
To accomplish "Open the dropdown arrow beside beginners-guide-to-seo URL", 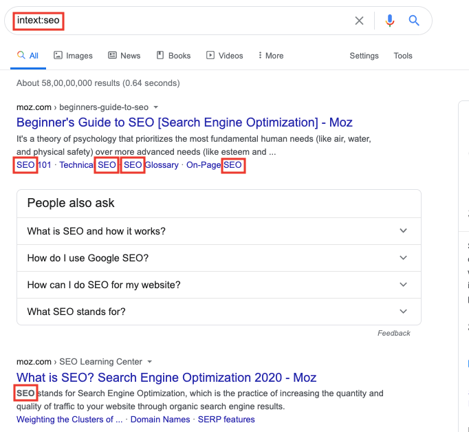I will pyautogui.click(x=156, y=107).
